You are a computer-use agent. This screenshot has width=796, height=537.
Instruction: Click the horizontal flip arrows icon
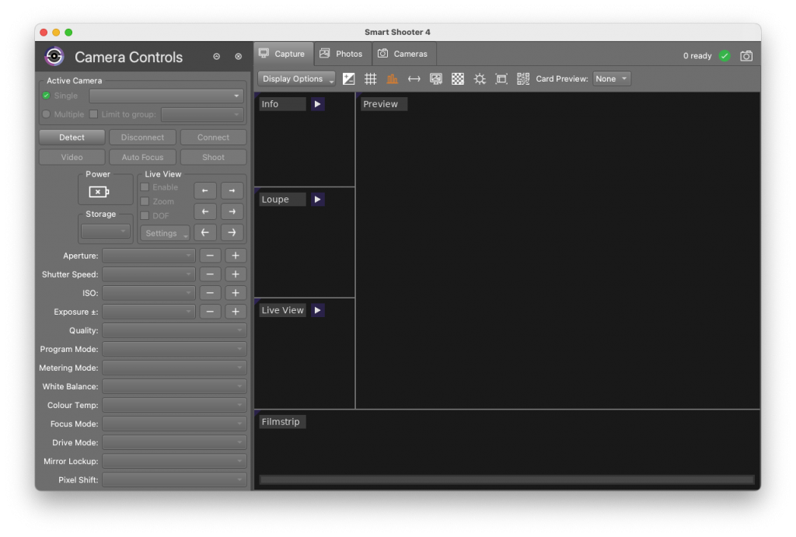coord(414,78)
